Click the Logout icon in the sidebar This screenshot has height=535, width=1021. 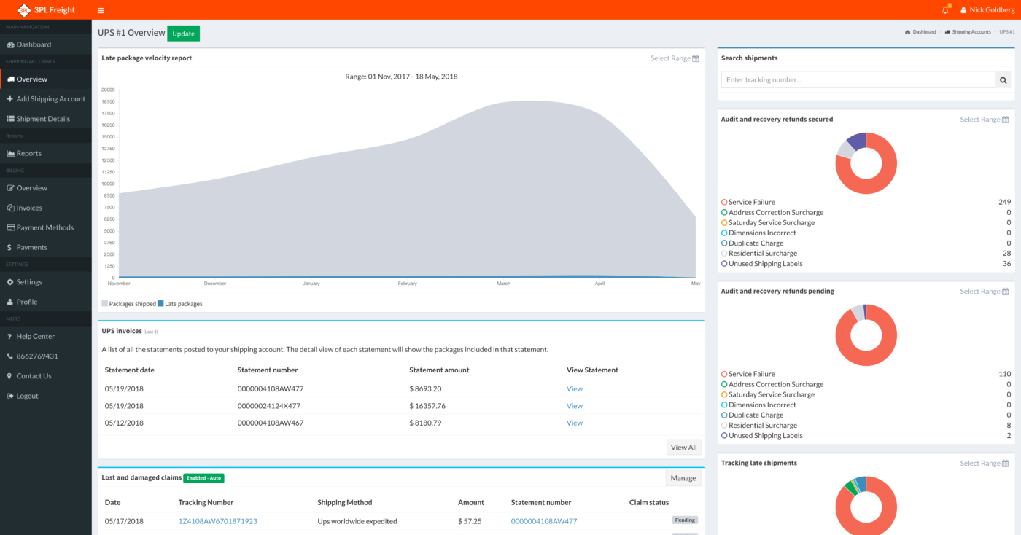(x=10, y=396)
